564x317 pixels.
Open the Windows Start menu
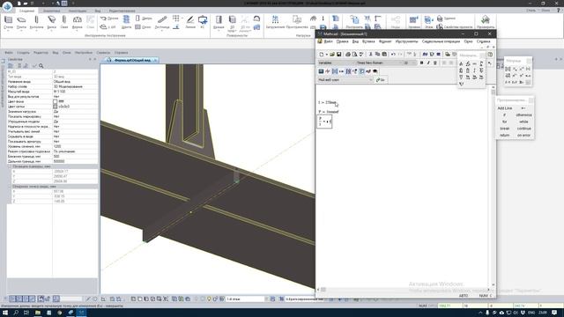coord(5,313)
